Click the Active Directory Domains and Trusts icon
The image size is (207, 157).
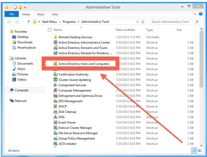[x=56, y=48]
